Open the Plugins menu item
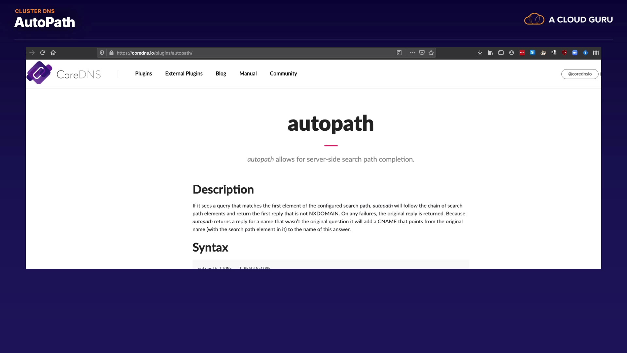The height and width of the screenshot is (353, 627). pos(143,74)
